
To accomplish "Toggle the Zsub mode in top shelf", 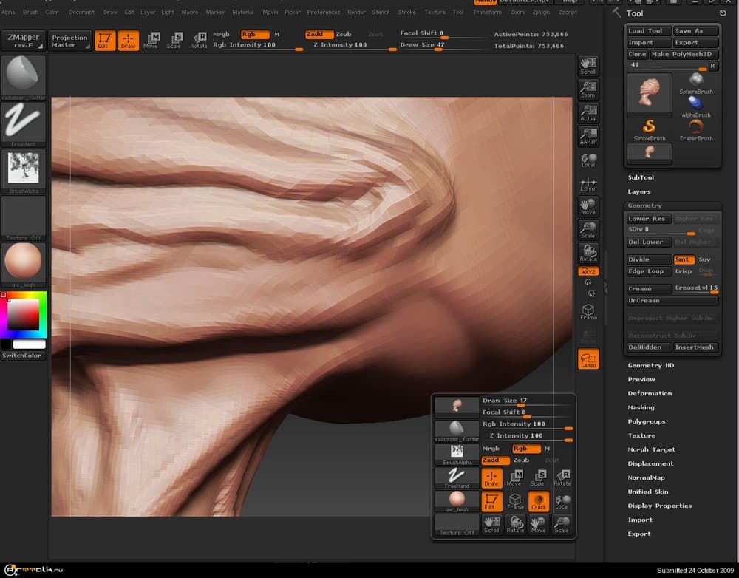I will point(344,34).
